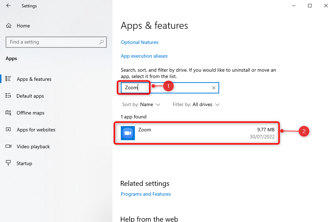Click the magnifier icon in Find a setting
The image size is (334, 222).
click(x=101, y=42)
